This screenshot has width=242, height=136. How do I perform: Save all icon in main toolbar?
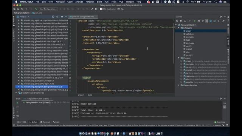pyautogui.click(x=18, y=9)
